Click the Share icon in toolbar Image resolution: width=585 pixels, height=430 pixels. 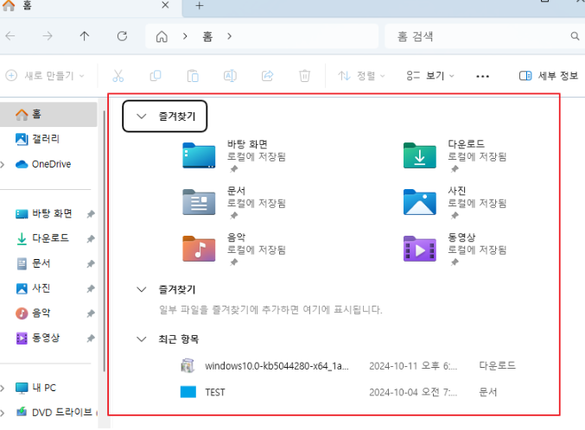pyautogui.click(x=267, y=76)
